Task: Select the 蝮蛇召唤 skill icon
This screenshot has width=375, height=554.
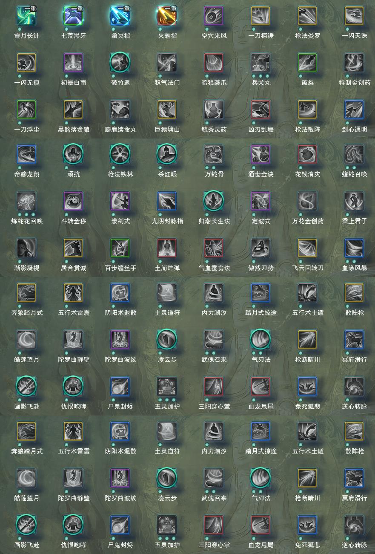Action: click(354, 154)
